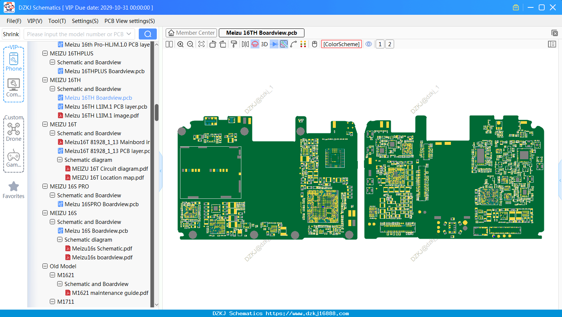Open the File(F) menu
The height and width of the screenshot is (317, 562).
(x=14, y=21)
